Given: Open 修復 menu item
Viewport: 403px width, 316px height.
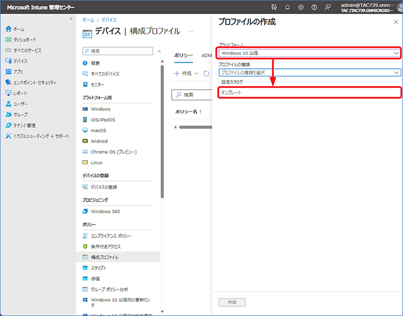Looking at the screenshot, I should 91,279.
